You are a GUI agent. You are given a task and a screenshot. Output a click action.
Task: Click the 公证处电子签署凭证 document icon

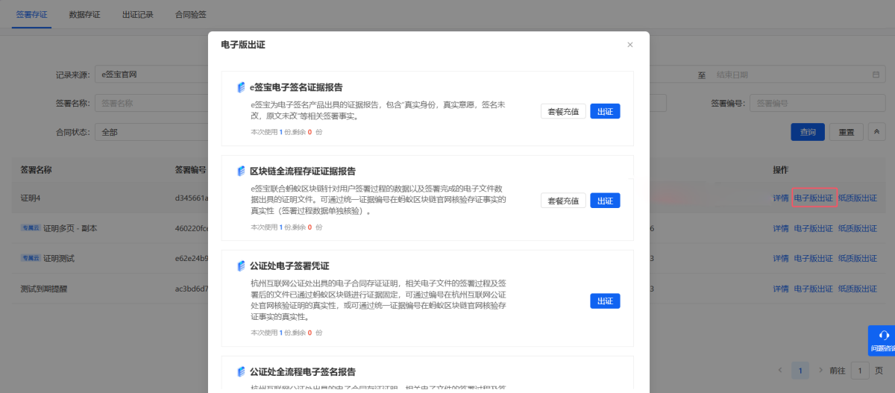tap(241, 266)
